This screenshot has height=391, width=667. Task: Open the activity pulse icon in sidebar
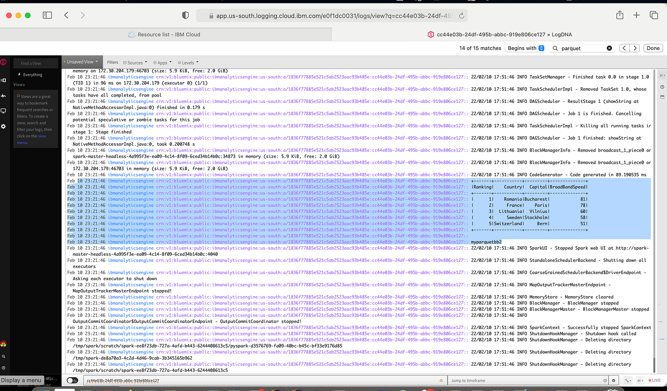[x=3, y=96]
